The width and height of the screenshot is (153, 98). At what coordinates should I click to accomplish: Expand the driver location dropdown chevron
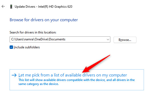[108, 40]
